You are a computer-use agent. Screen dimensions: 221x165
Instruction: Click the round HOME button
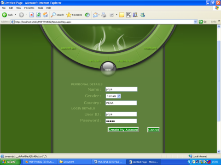click(108, 69)
